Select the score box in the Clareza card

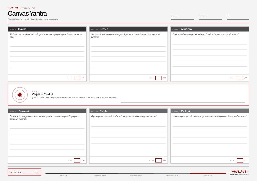click(77, 78)
